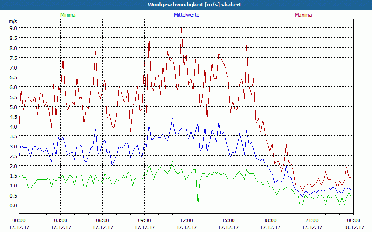Click the 7,0 y-axis value
372x232 pixels.
click(x=13, y=67)
